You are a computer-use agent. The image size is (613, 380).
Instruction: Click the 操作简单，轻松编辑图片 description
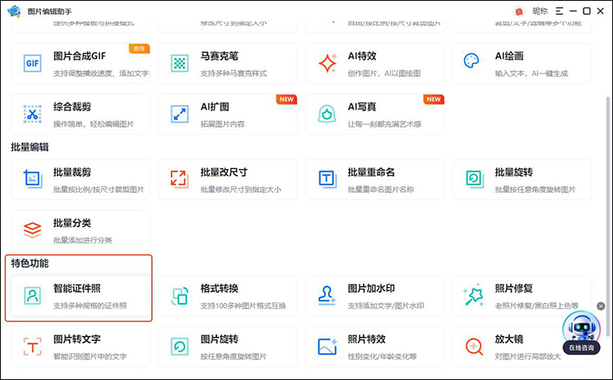[93, 124]
